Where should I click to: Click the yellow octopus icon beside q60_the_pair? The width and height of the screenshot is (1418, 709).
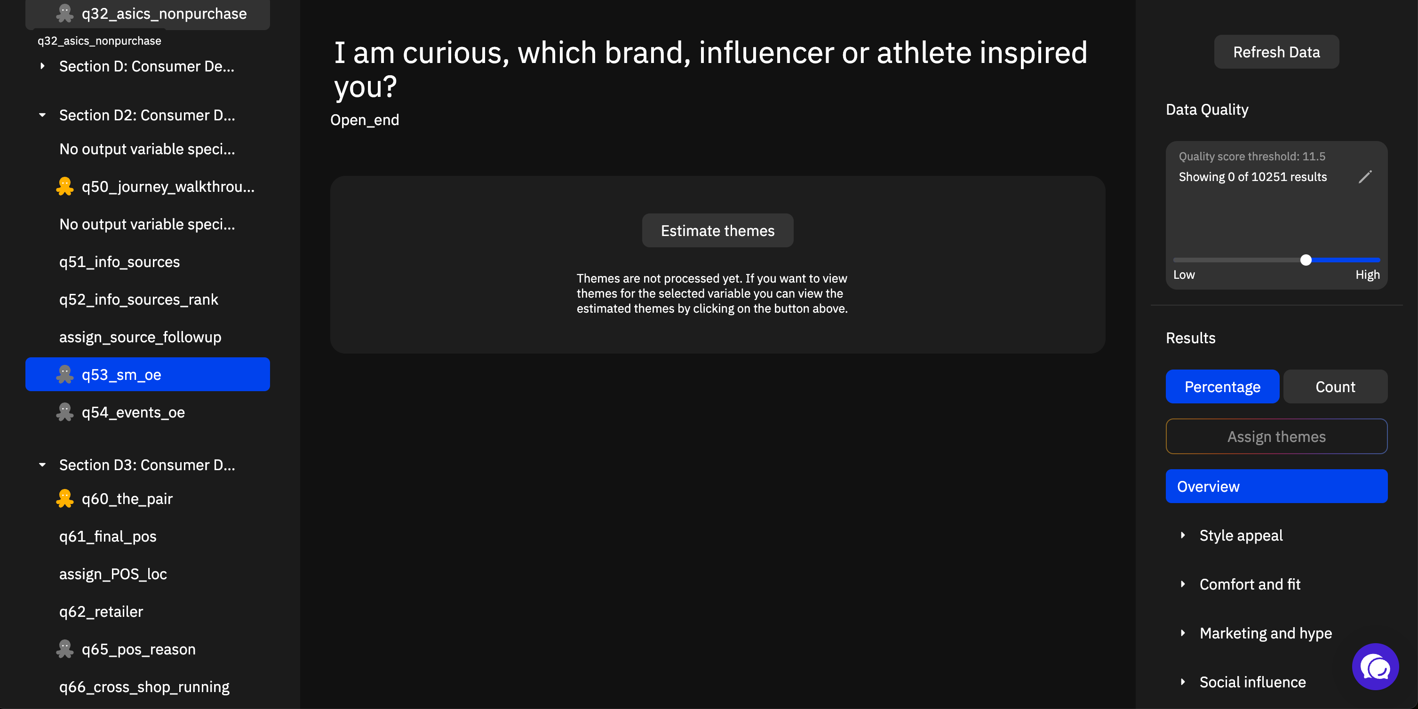point(65,498)
